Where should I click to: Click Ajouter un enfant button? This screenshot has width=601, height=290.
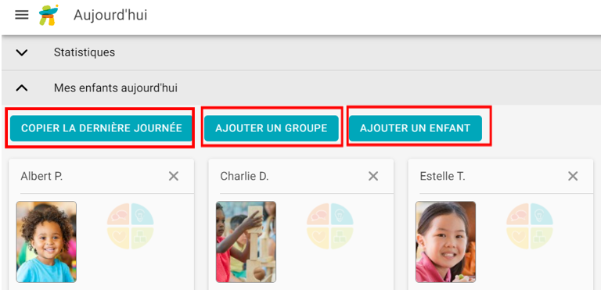coord(415,128)
